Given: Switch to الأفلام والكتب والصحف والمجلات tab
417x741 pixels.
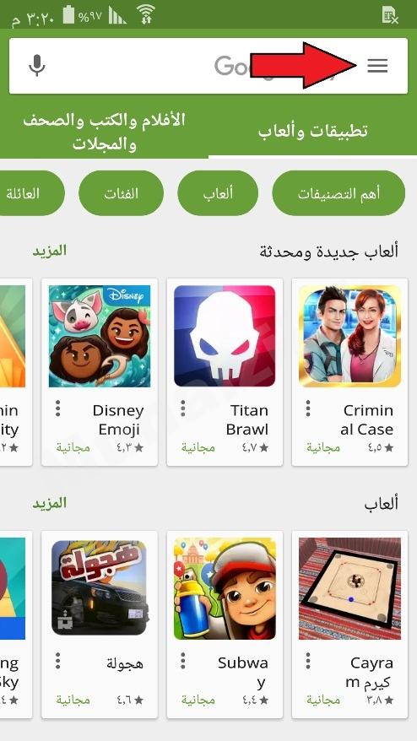Looking at the screenshot, I should tap(104, 131).
